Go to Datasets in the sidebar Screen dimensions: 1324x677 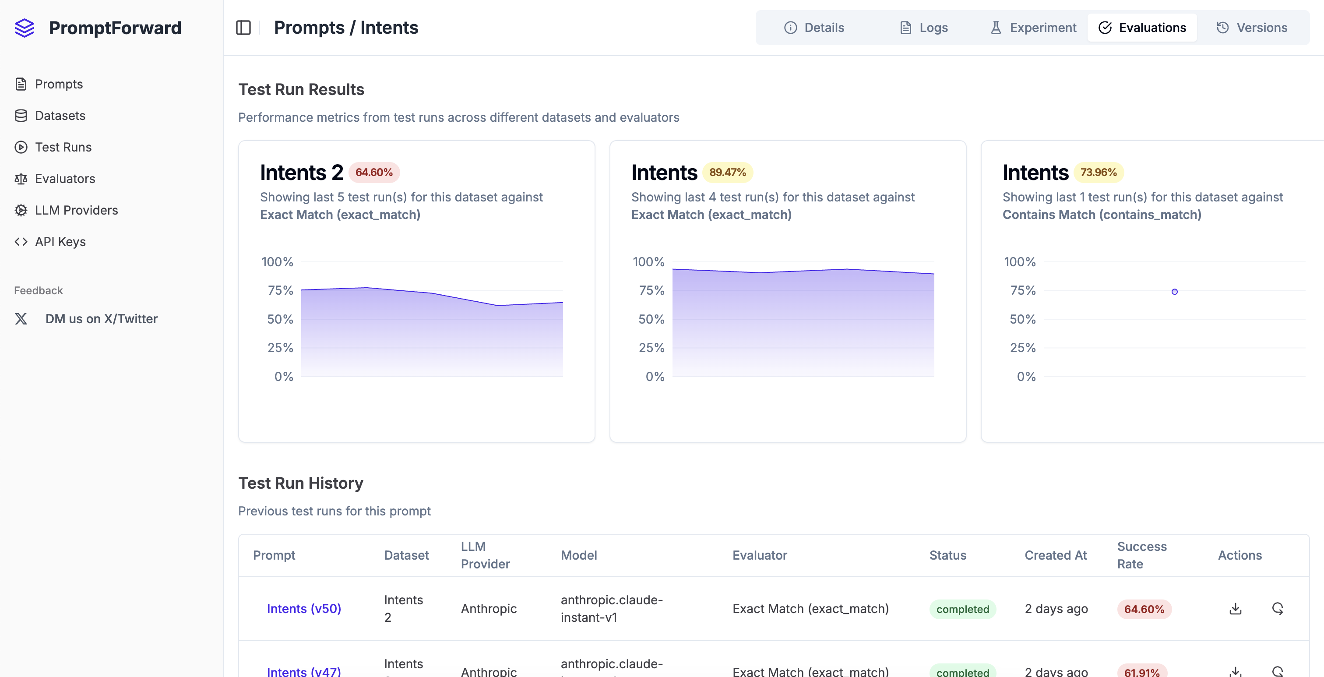pyautogui.click(x=60, y=116)
